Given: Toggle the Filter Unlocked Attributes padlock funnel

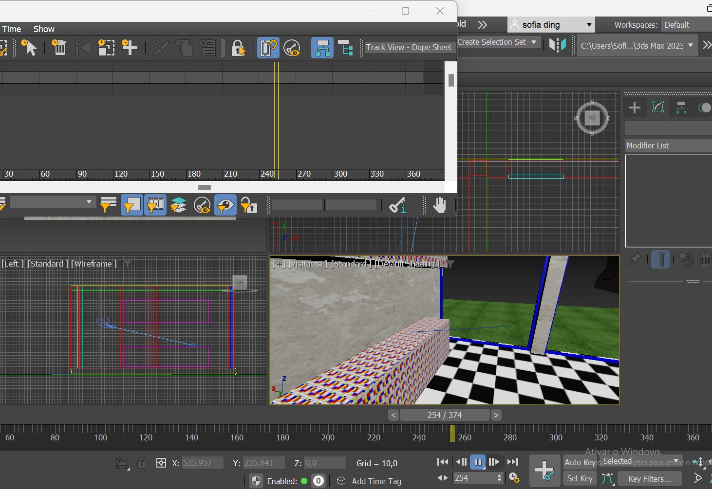Looking at the screenshot, I should point(248,205).
